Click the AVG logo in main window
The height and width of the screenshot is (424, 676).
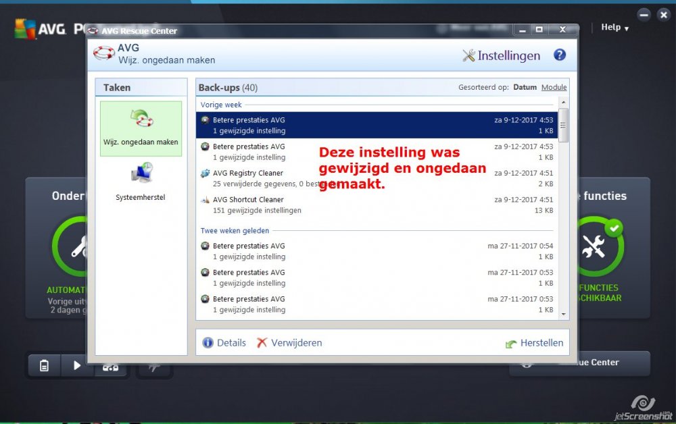(x=41, y=29)
